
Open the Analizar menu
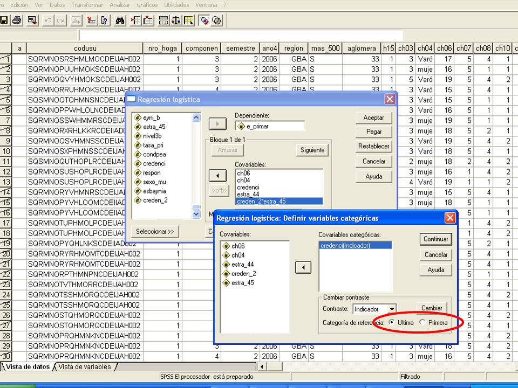pos(120,5)
